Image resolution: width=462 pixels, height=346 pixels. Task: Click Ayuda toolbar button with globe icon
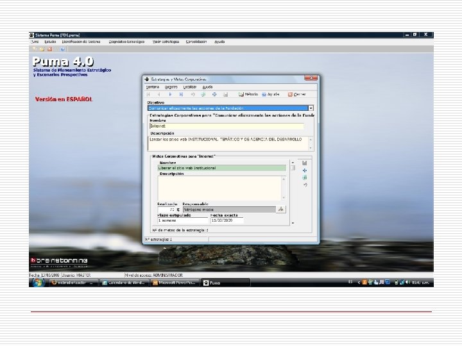point(271,94)
